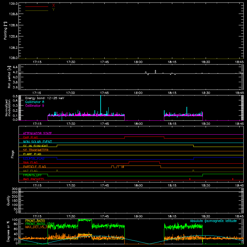247x247 pixels.
Task: Click the Quality axis label
Action: coord(8,200)
